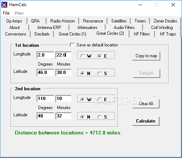Close the HamCalc window

pyautogui.click(x=173, y=5)
